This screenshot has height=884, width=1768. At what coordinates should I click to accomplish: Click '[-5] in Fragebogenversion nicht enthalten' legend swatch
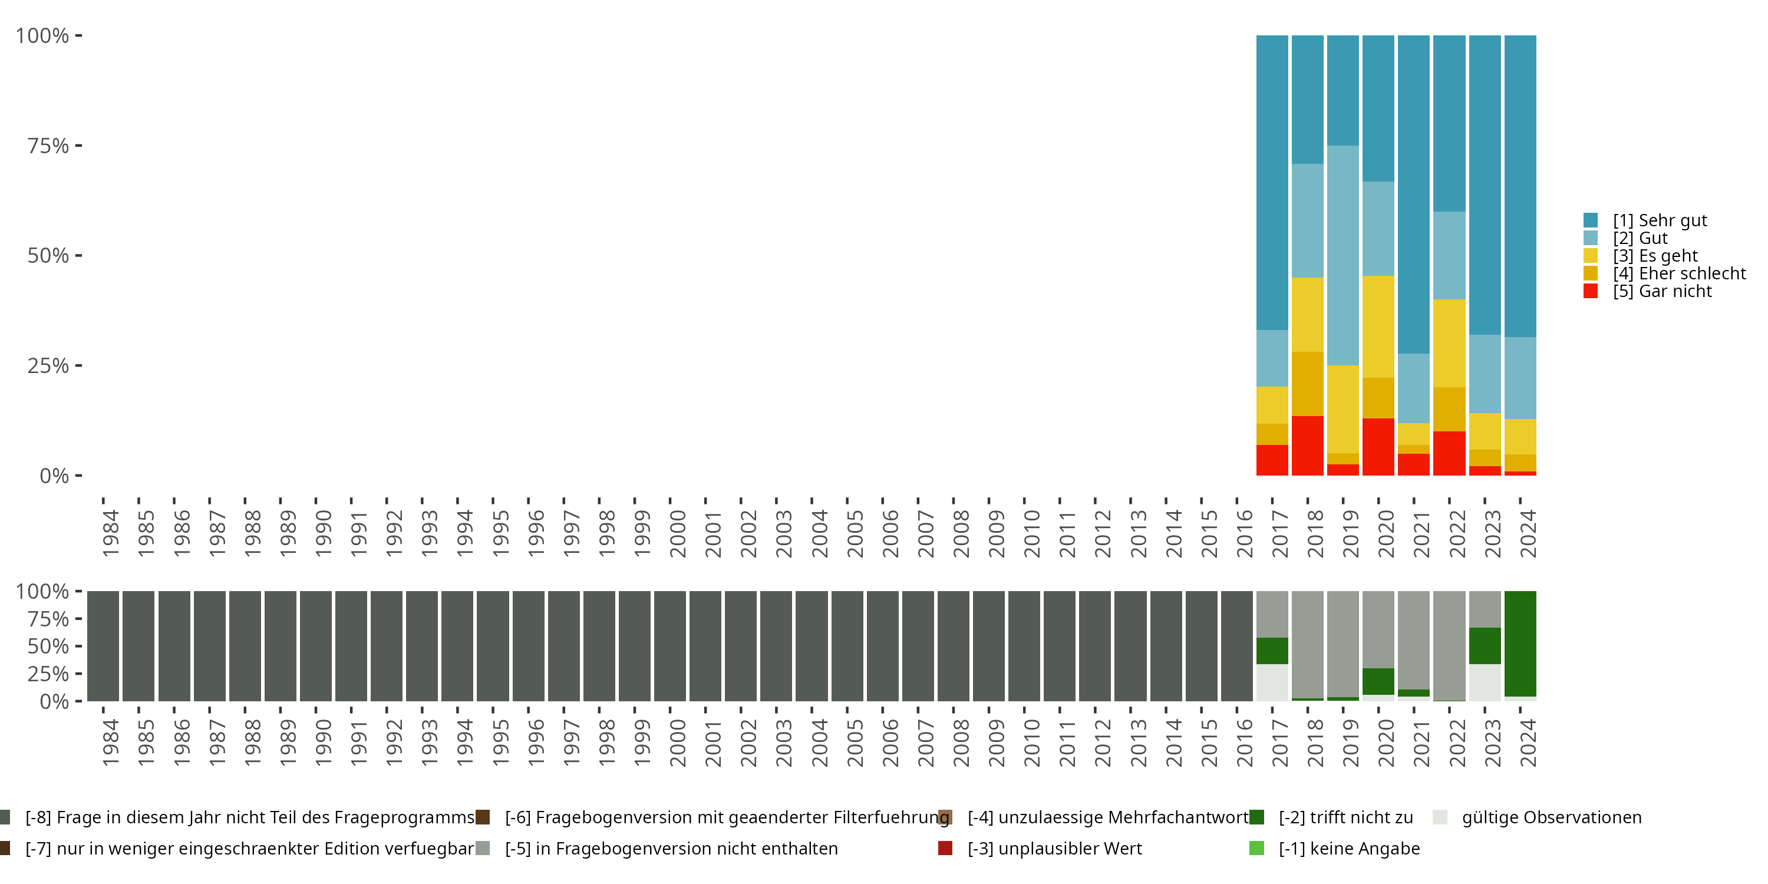[x=483, y=848]
